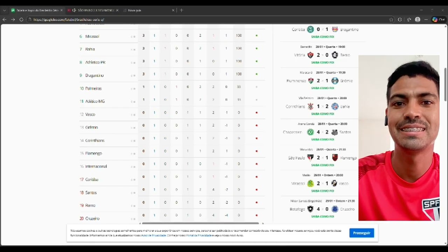
Task: Switch to the Brasileirão Série A tab
Action: pos(37,10)
